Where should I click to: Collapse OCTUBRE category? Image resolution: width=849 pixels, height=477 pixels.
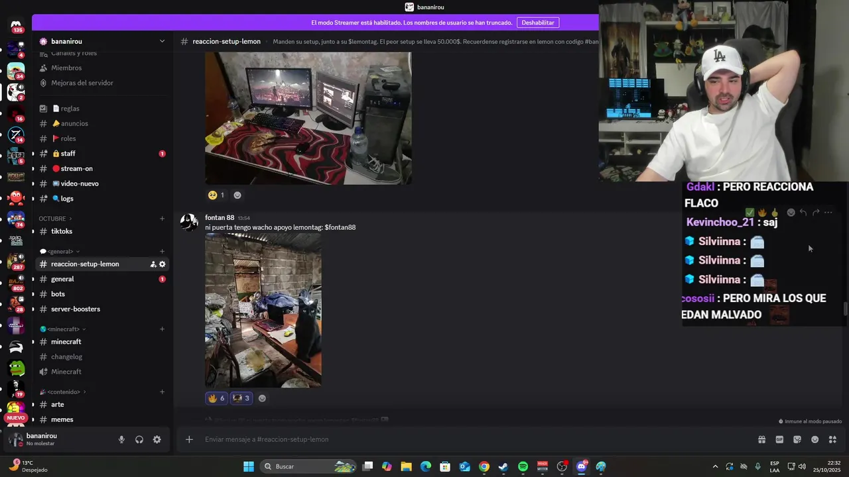coord(55,219)
